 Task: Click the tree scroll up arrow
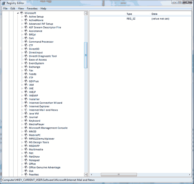86,13
